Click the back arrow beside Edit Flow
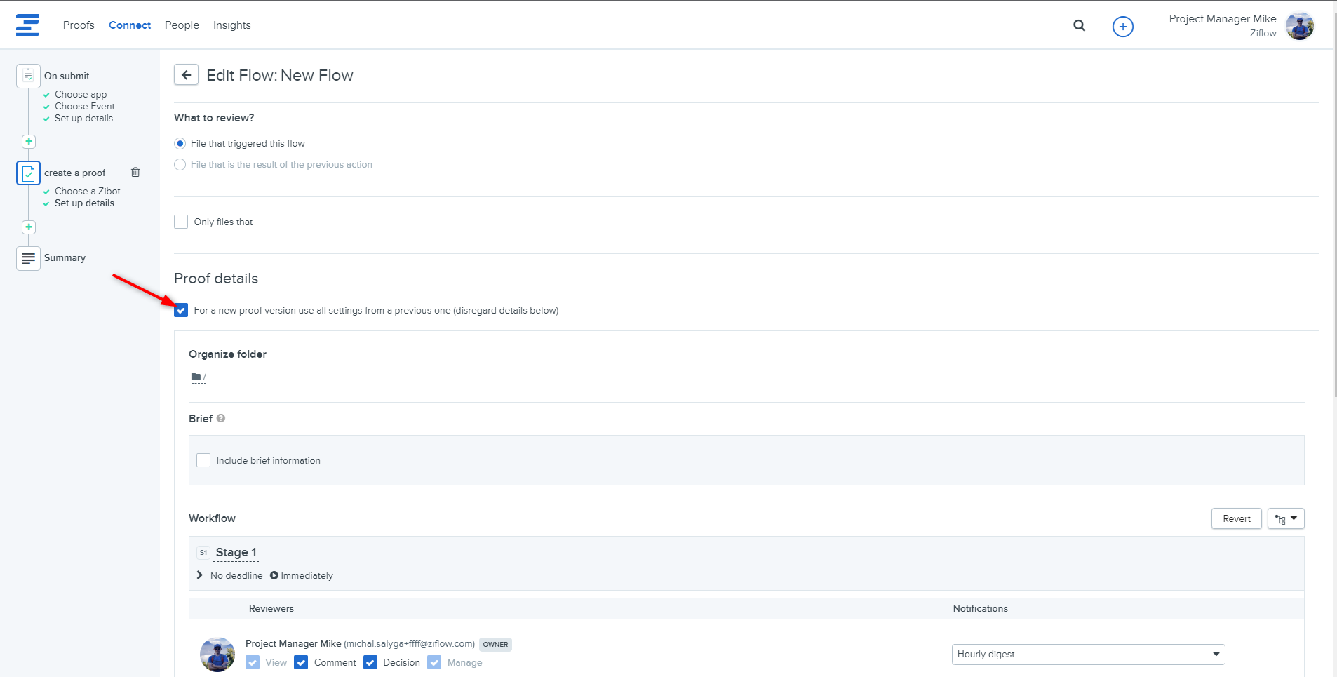1337x677 pixels. (186, 75)
